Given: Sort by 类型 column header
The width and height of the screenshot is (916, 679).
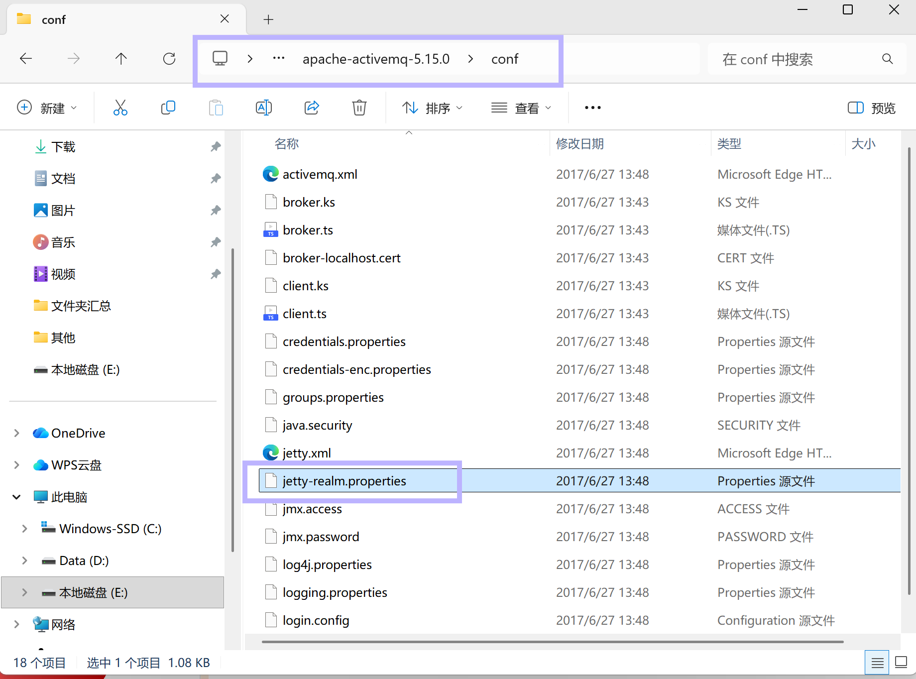Looking at the screenshot, I should coord(729,144).
